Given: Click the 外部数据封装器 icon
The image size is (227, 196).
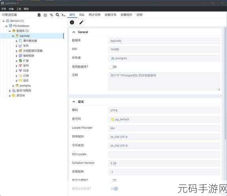Looking at the screenshot, I should click(x=20, y=51).
